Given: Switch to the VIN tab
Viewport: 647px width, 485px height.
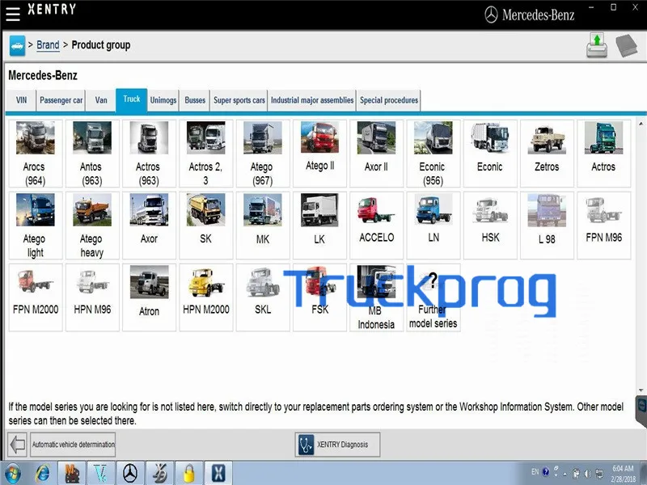Looking at the screenshot, I should tap(22, 100).
